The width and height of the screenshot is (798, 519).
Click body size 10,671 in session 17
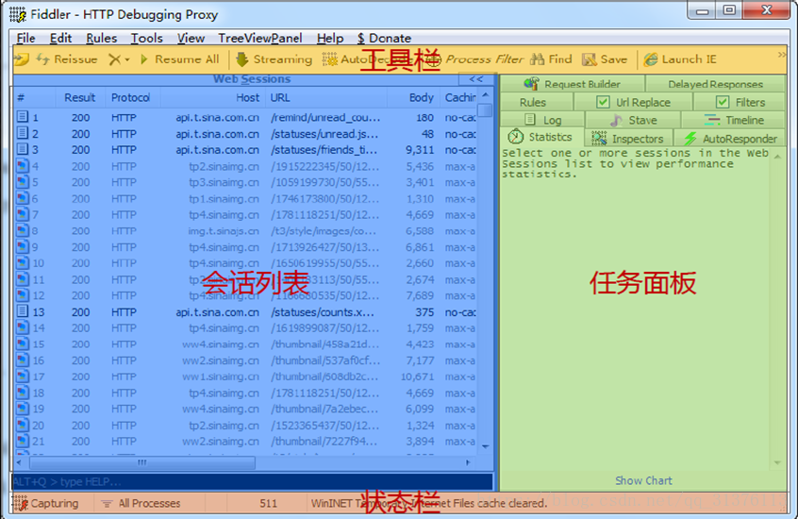[417, 377]
